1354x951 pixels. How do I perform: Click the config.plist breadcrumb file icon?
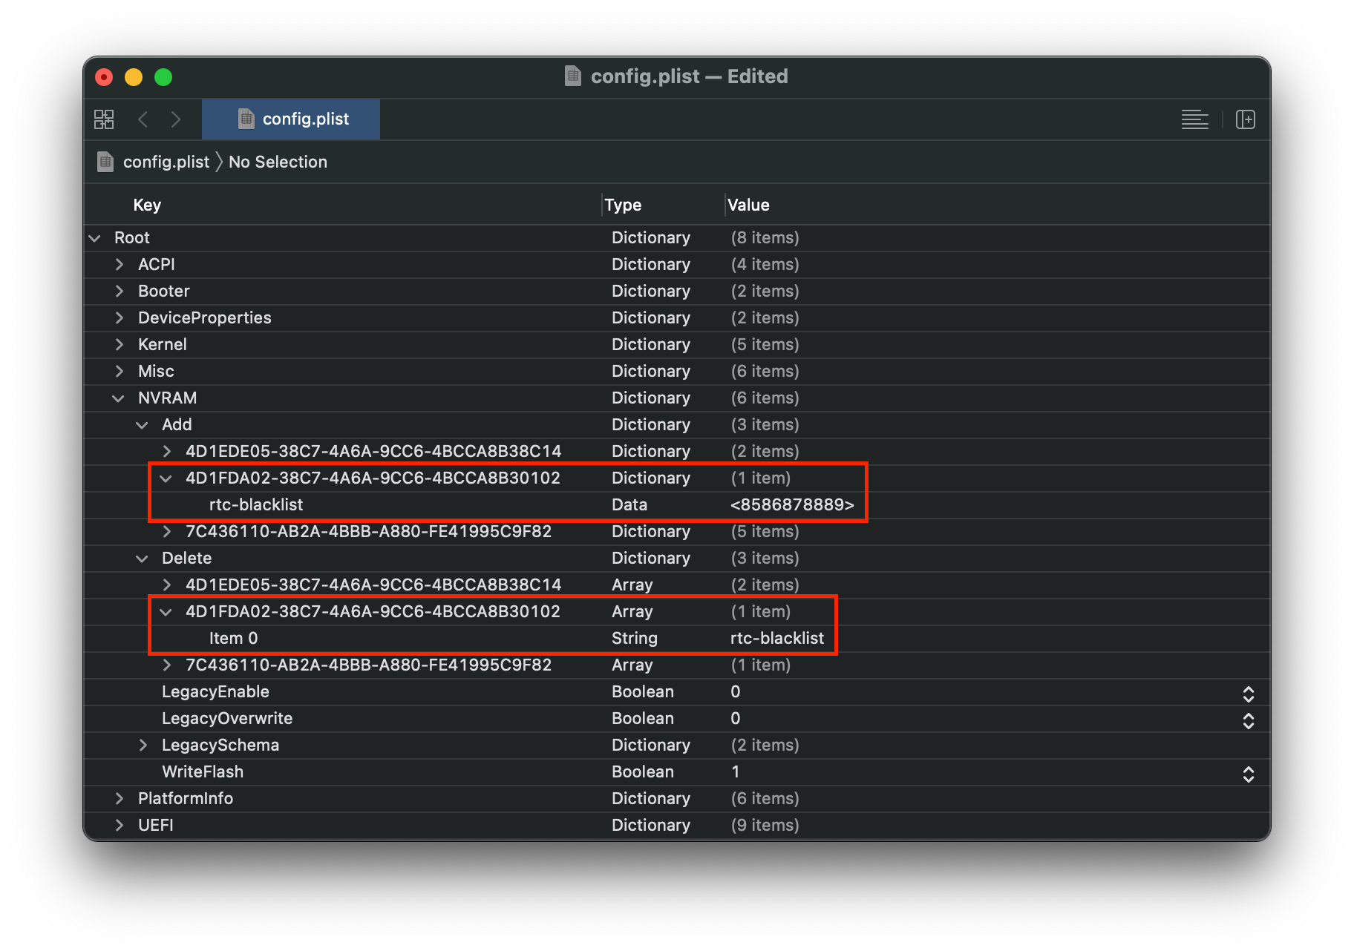106,162
